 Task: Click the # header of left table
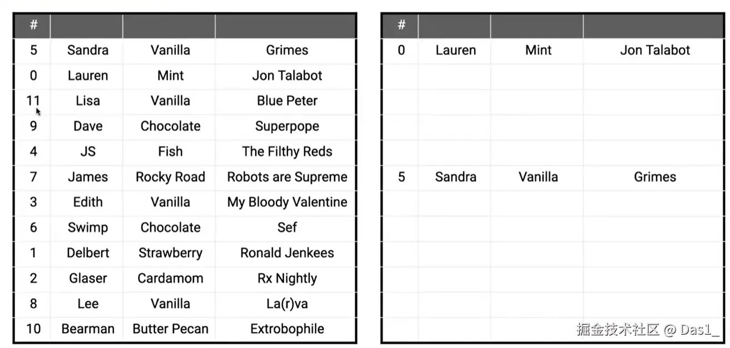tap(33, 25)
